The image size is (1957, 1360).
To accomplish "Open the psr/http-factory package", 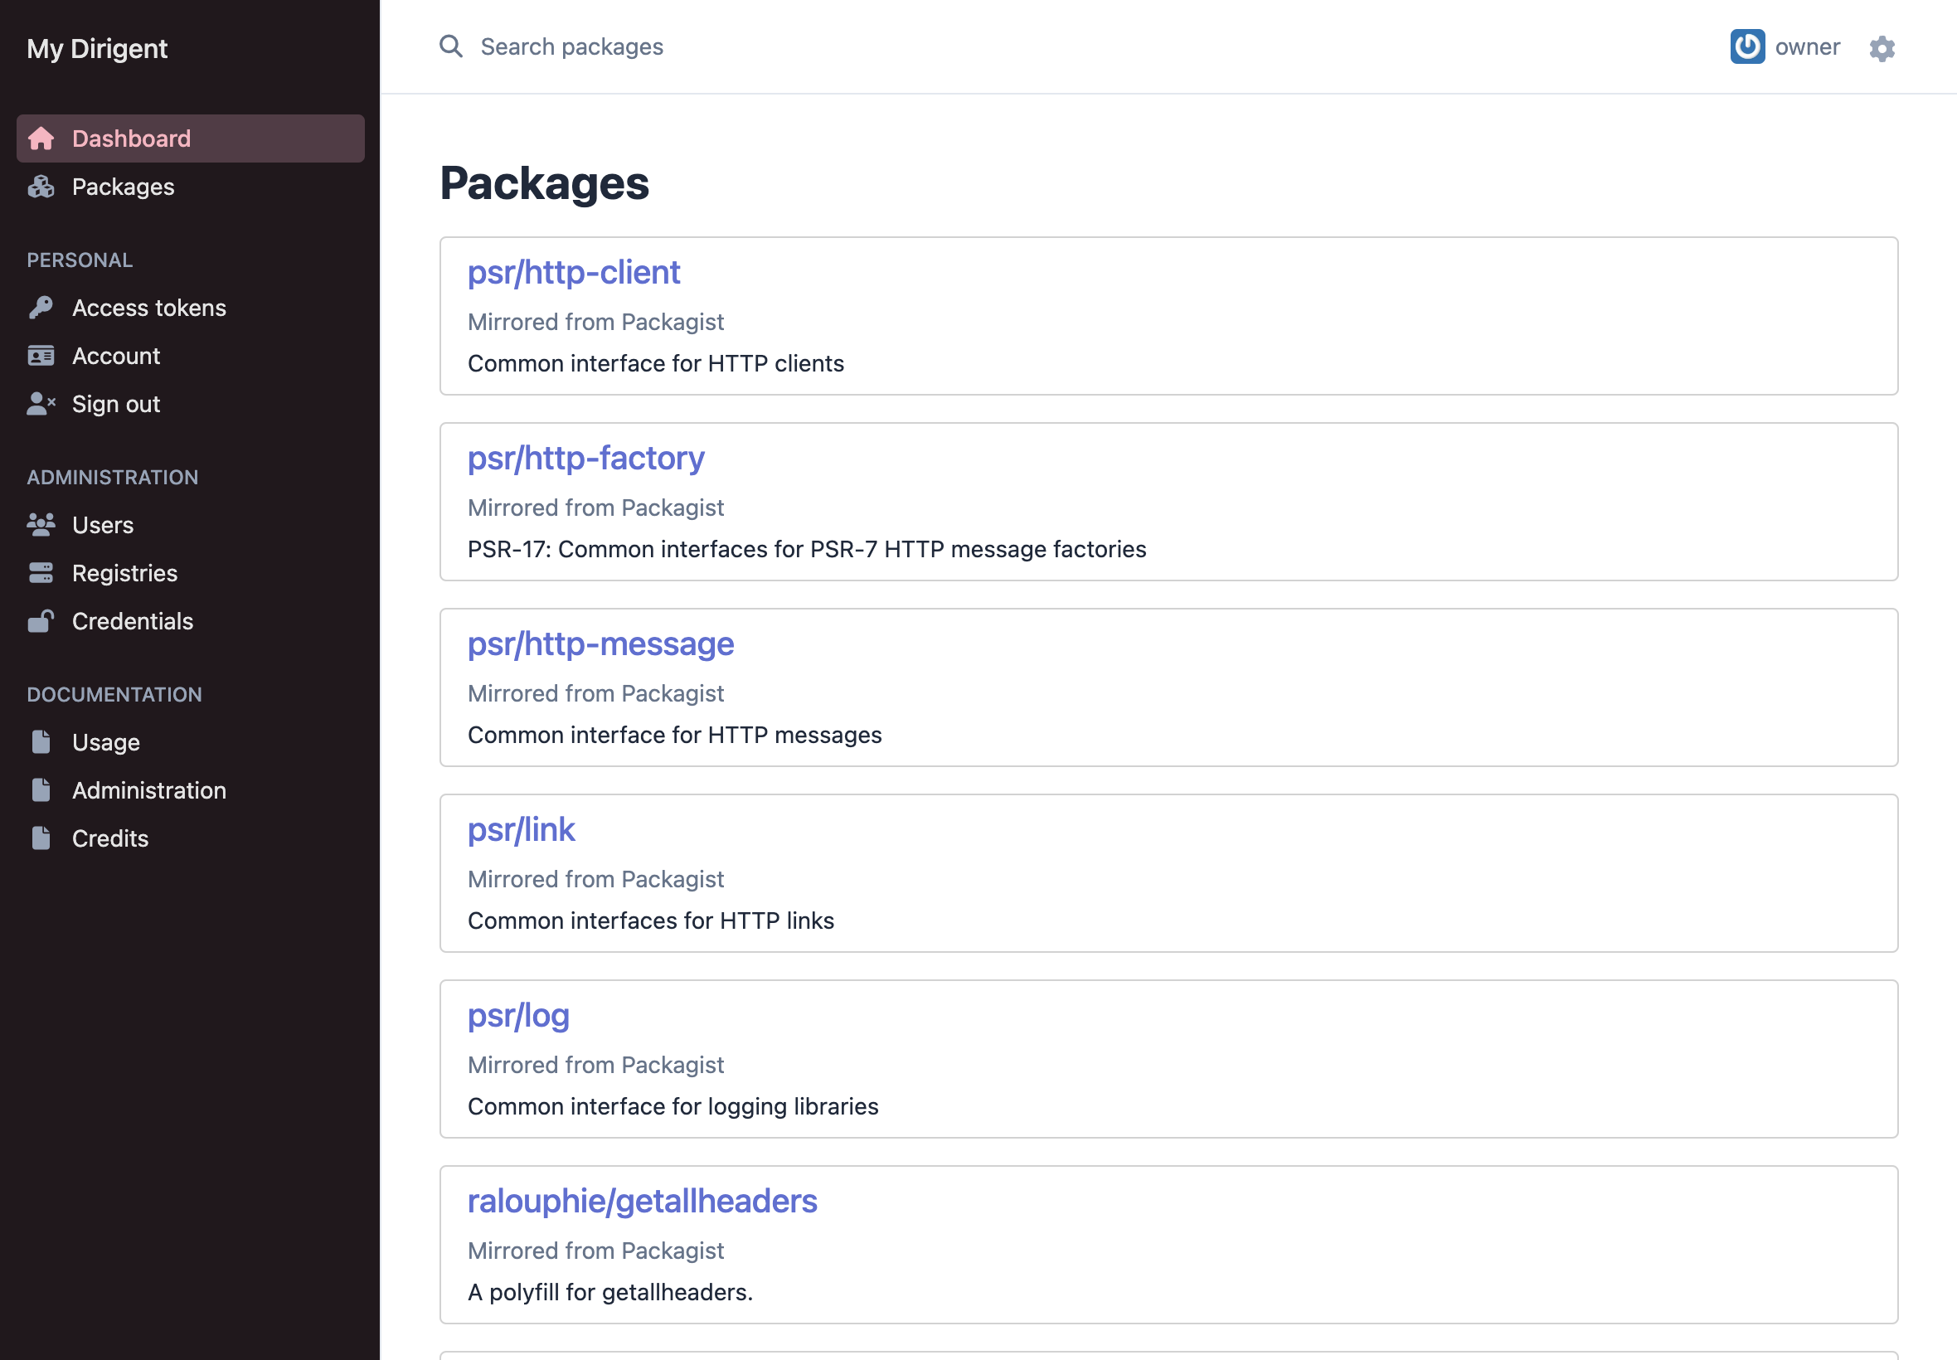I will [585, 458].
